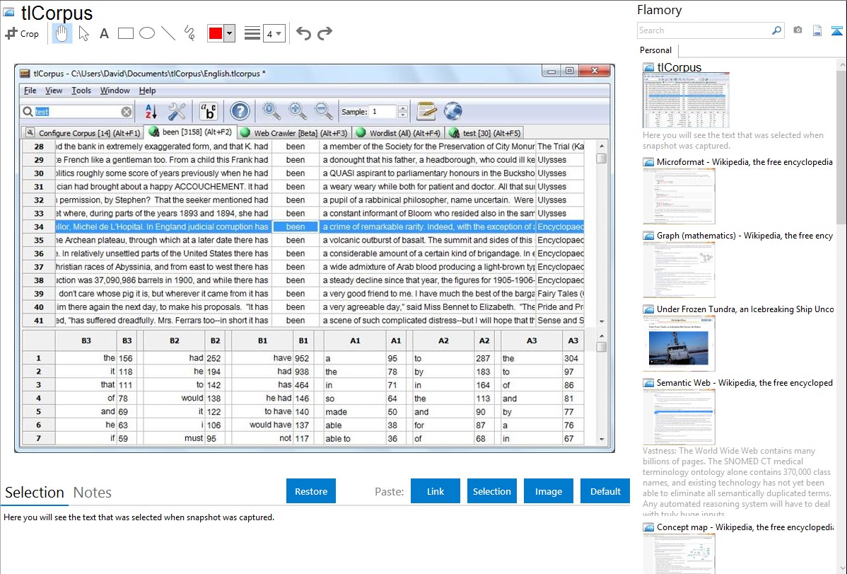Click the camera capture icon
The height and width of the screenshot is (574, 847).
click(x=798, y=30)
